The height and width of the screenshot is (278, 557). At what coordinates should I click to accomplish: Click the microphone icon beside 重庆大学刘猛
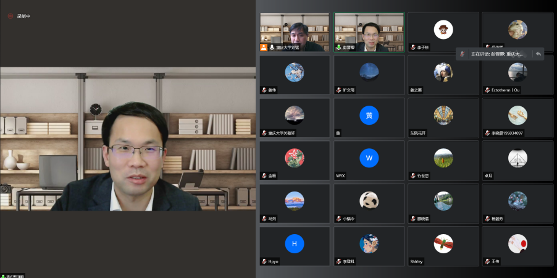pyautogui.click(x=272, y=48)
